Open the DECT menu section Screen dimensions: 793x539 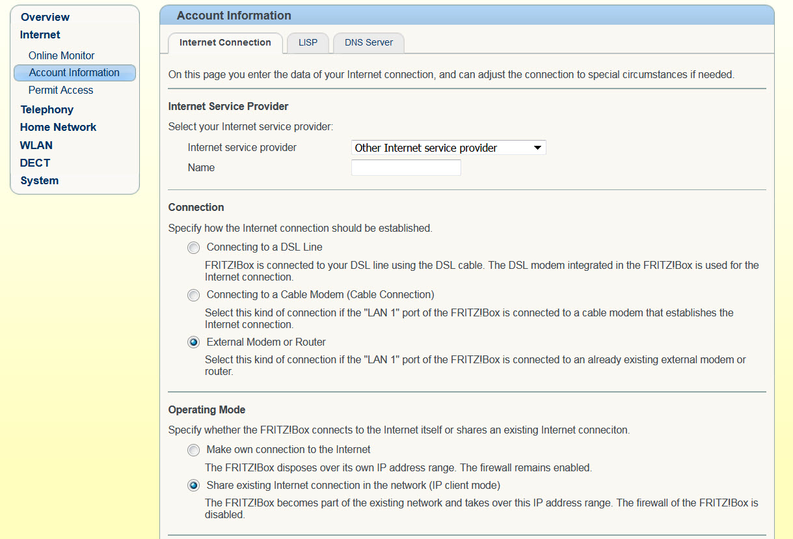(35, 163)
